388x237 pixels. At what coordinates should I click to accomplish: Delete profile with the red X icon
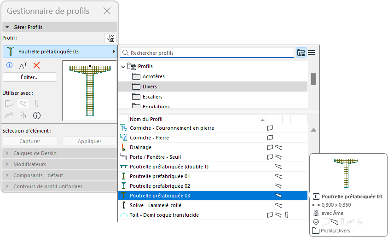pos(37,65)
